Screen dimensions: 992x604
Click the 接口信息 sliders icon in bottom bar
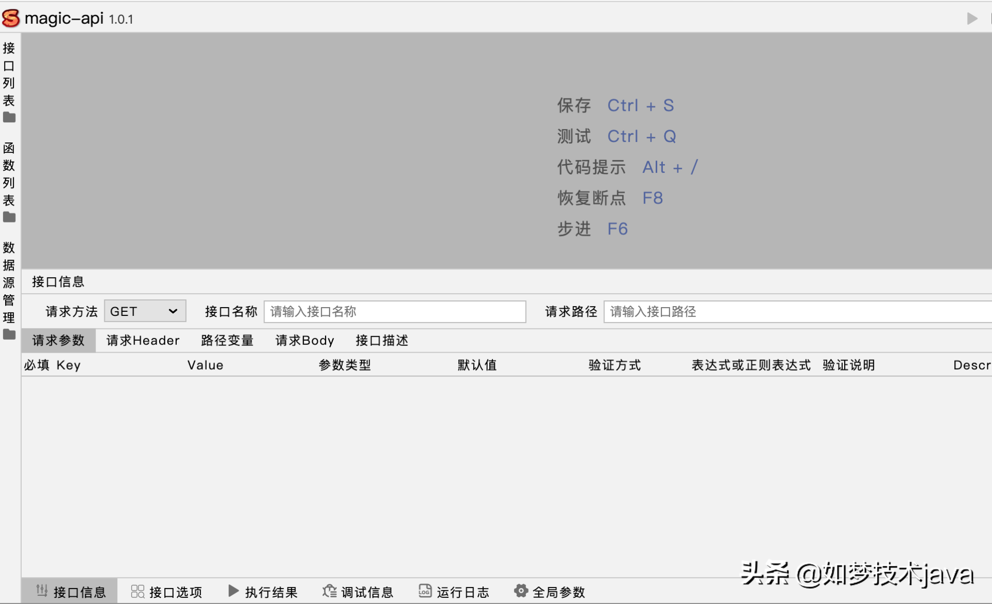pos(42,591)
